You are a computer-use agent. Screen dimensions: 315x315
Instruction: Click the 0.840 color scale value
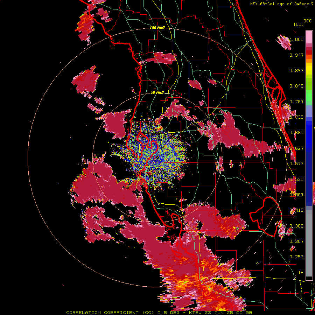tap(296, 86)
